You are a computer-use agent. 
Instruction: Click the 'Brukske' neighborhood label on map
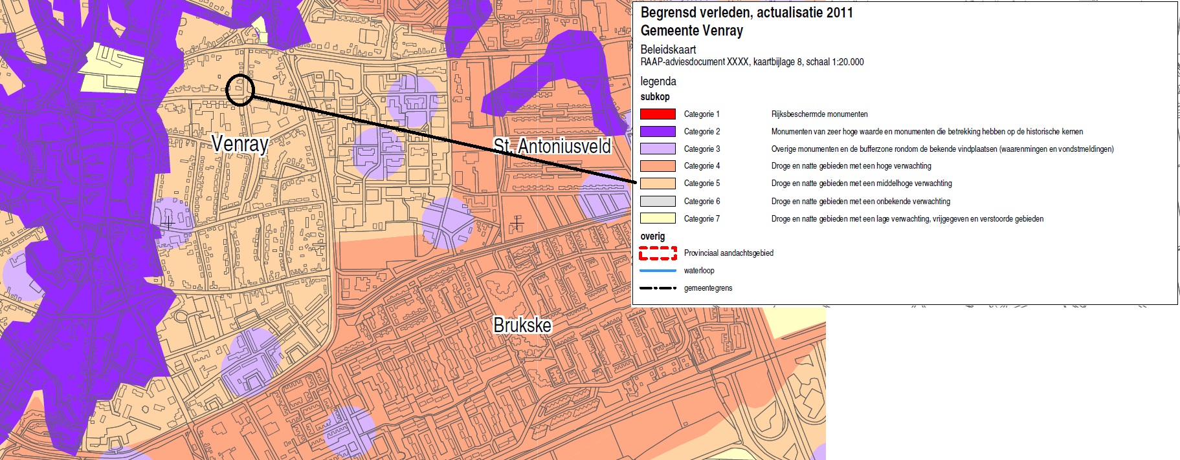click(522, 325)
